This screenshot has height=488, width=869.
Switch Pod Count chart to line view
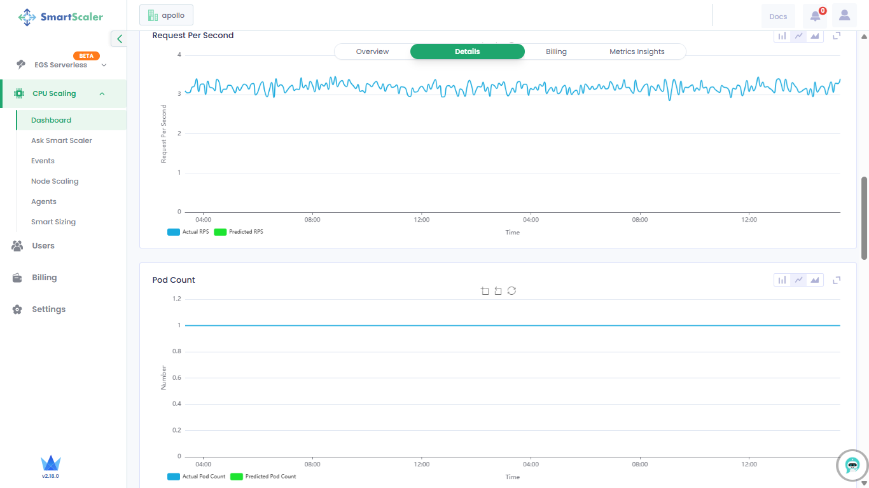pyautogui.click(x=798, y=280)
